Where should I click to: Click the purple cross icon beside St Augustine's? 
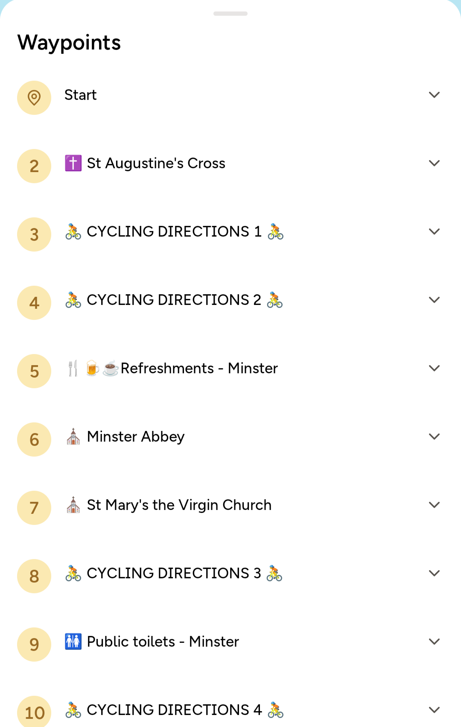click(x=73, y=163)
